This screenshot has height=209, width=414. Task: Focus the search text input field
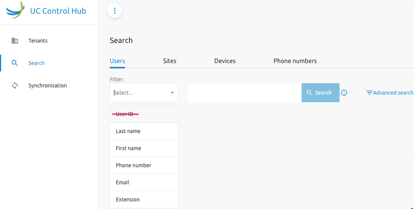point(244,93)
